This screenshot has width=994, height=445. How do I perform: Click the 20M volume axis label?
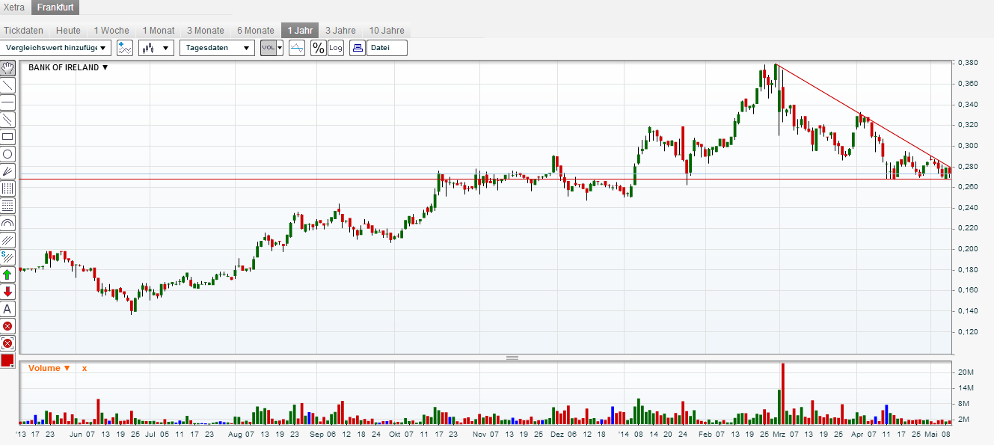[966, 372]
